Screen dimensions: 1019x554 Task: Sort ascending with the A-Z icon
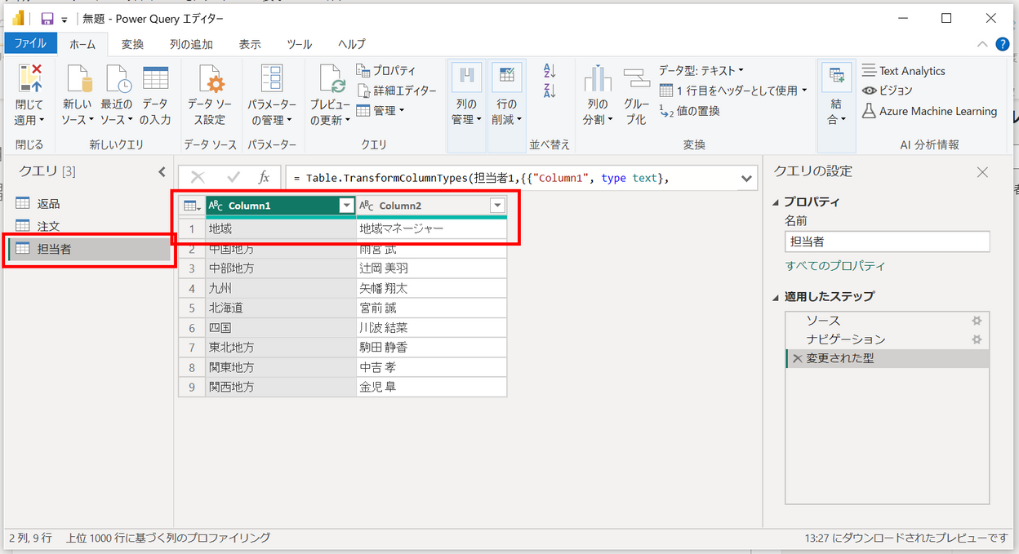(550, 71)
